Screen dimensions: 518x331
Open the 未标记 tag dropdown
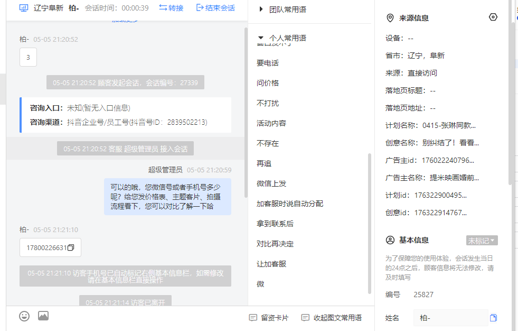pos(482,241)
